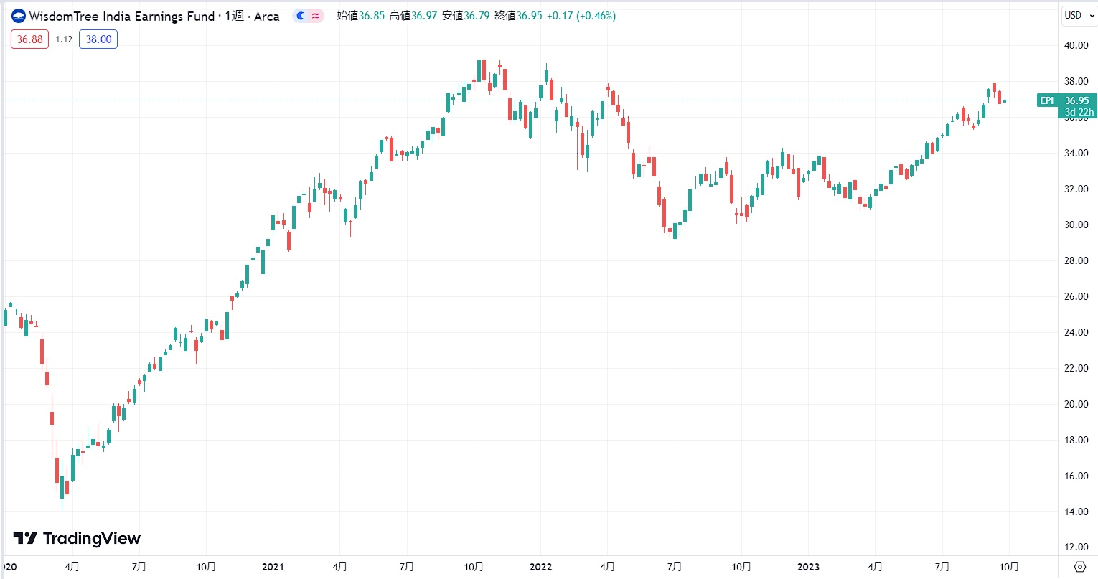Click the 12.00 price axis label
Viewport: 1098px width, 579px height.
(1076, 547)
